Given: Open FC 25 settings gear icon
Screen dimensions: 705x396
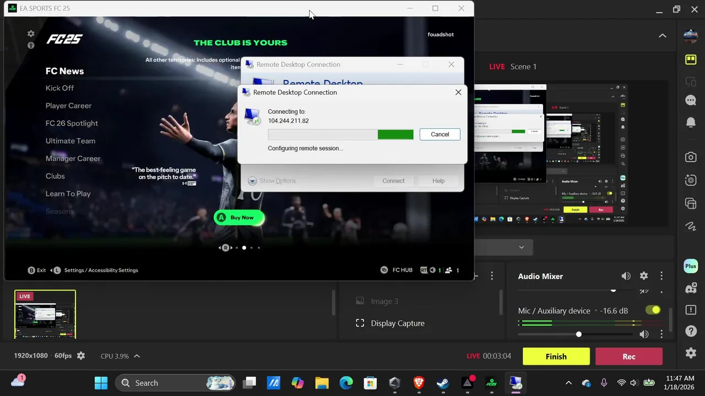Looking at the screenshot, I should click(x=31, y=34).
